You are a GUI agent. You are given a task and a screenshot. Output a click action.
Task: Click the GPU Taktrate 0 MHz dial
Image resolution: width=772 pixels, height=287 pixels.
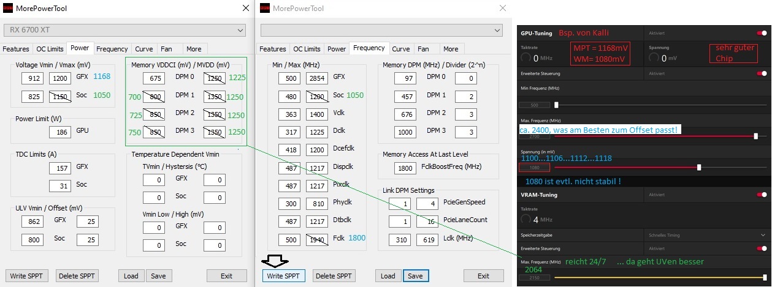(x=526, y=58)
